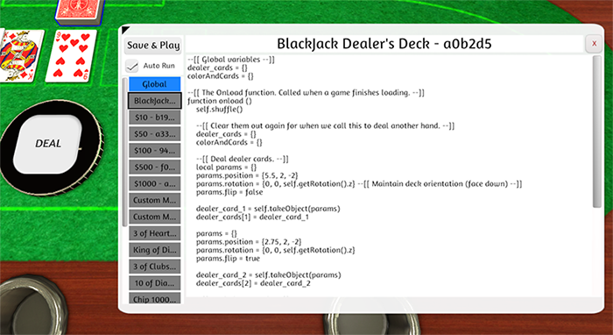Click the Save & Play button

tap(153, 46)
